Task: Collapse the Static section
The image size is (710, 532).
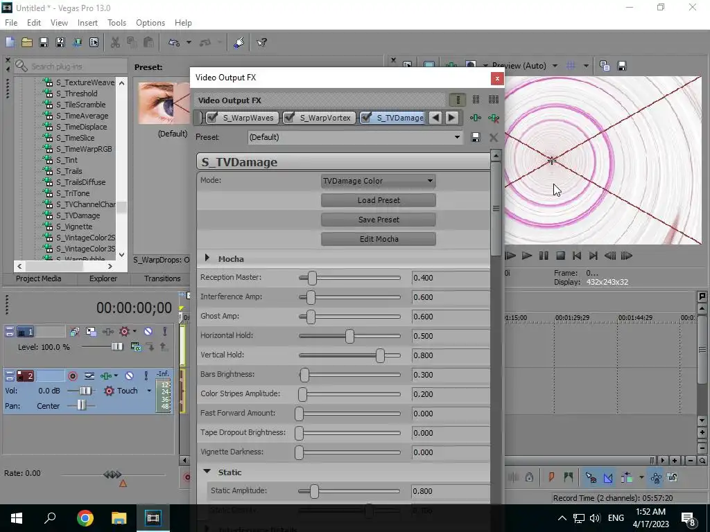Action: click(207, 471)
